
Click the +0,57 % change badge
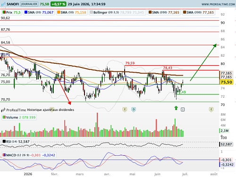(x=59, y=4)
